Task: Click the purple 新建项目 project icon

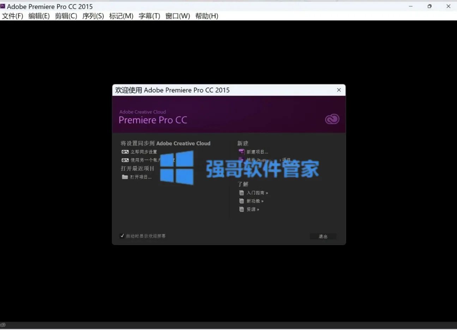Action: pos(242,152)
